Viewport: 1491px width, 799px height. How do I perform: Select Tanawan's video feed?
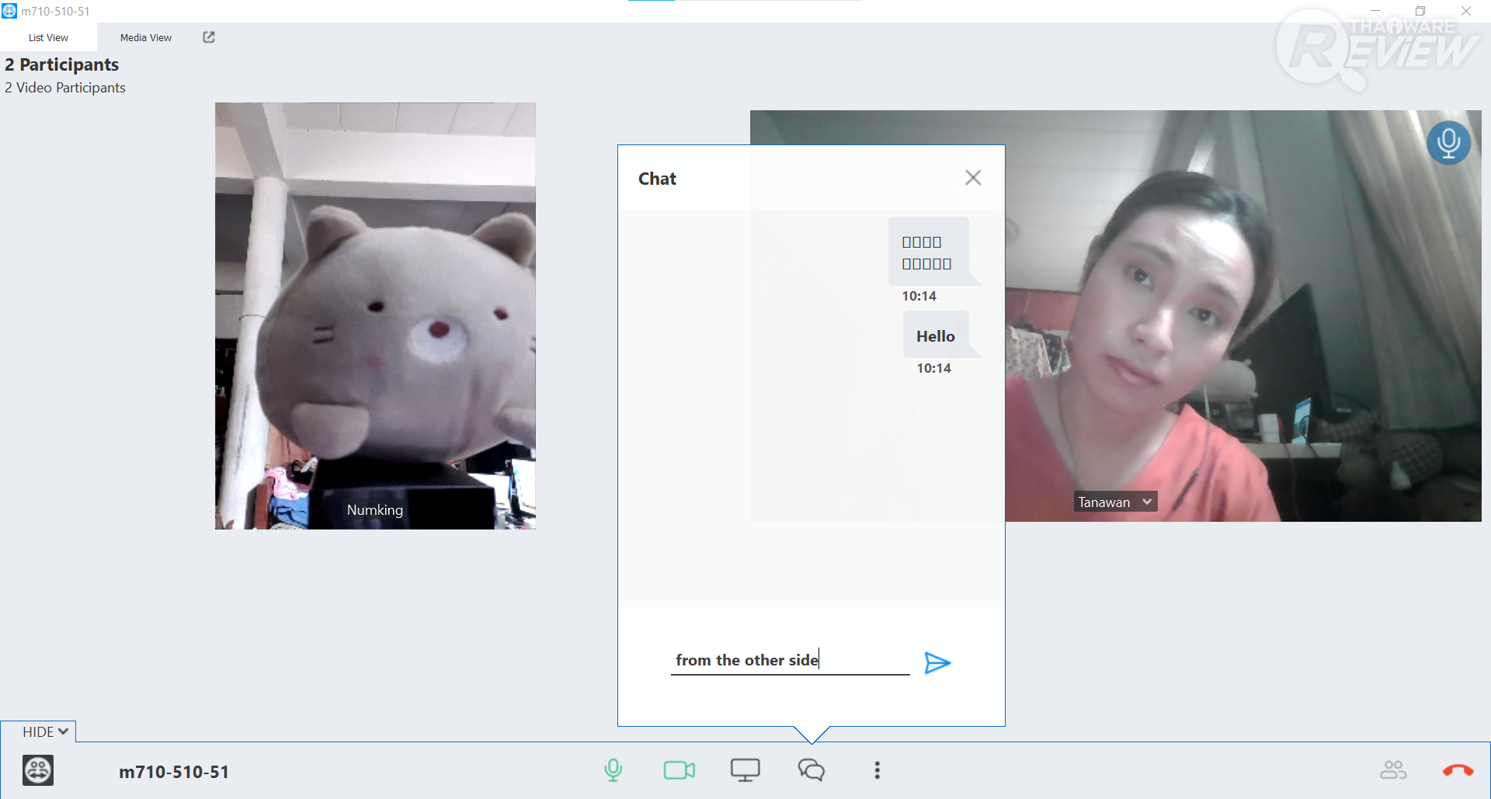pyautogui.click(x=1243, y=316)
